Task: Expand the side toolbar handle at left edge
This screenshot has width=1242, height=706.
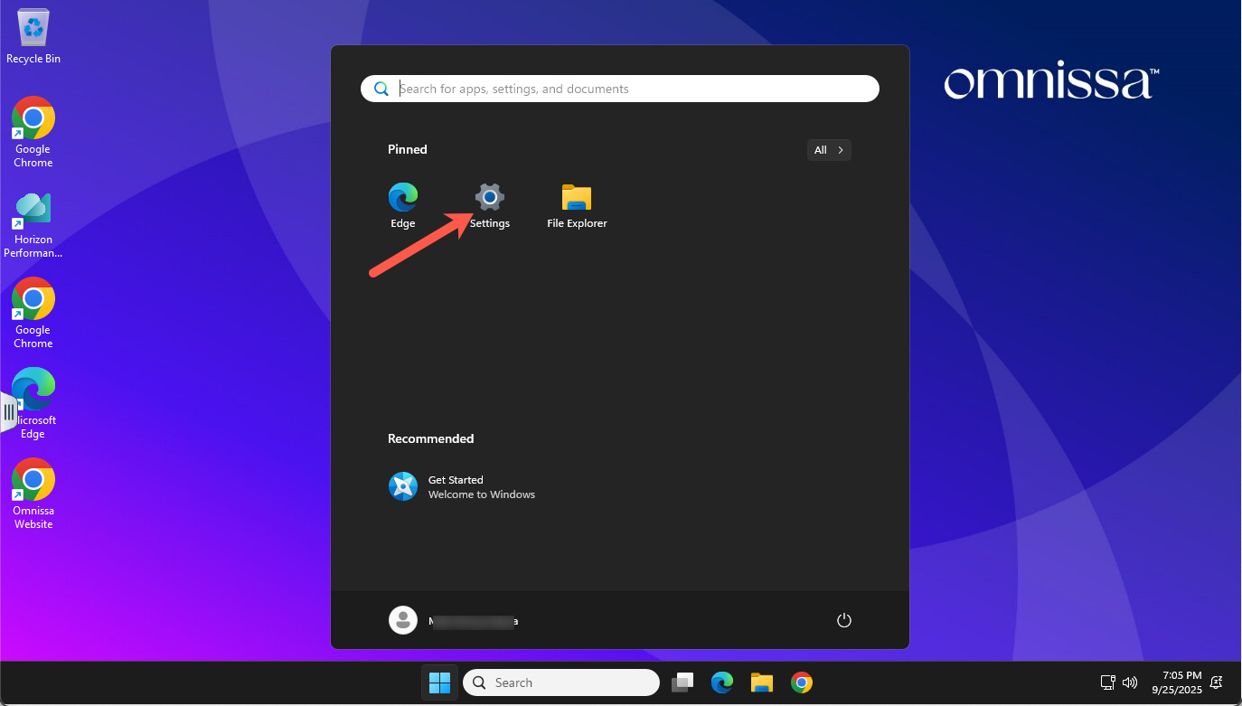Action: click(x=8, y=413)
